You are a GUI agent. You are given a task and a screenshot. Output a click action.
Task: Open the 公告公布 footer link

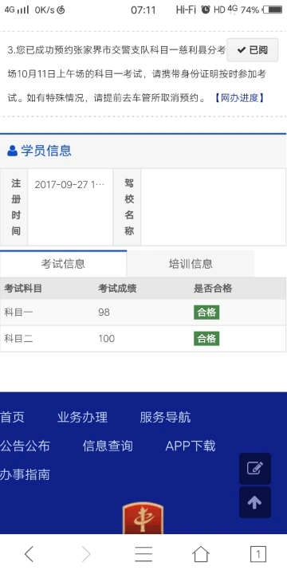coord(25,446)
